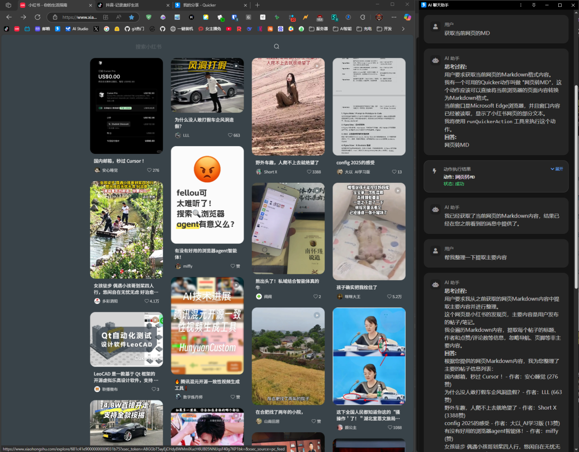Open the 女主播兔 bookmark
The width and height of the screenshot is (579, 452).
pos(209,29)
